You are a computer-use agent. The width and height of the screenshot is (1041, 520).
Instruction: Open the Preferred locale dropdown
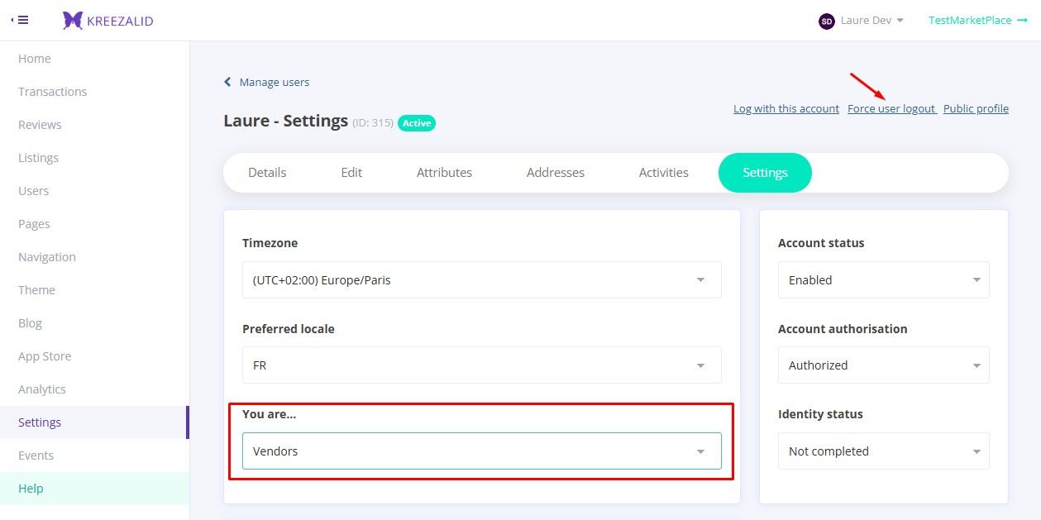[482, 365]
